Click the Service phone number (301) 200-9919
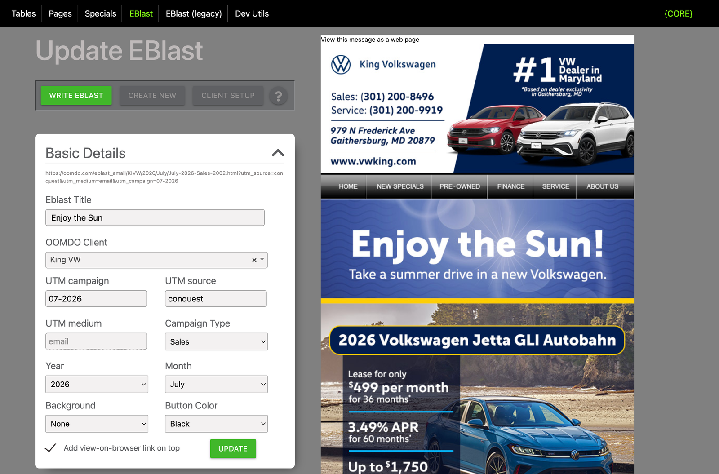Screen dimensions: 719x474 [406, 110]
